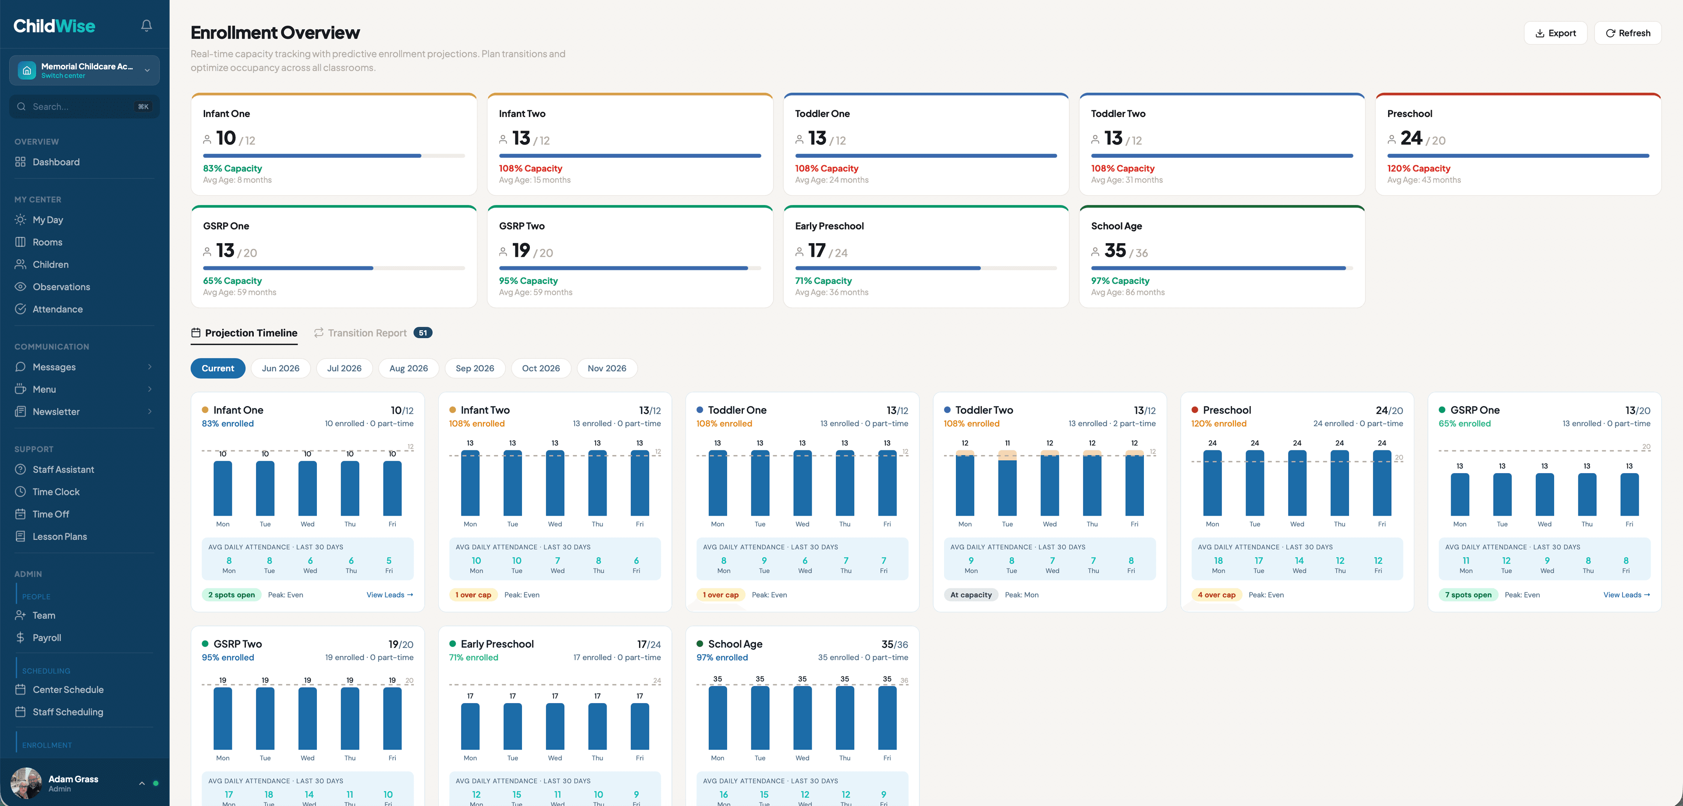Click Infant One capacity progress bar
The image size is (1683, 806).
[x=334, y=156]
